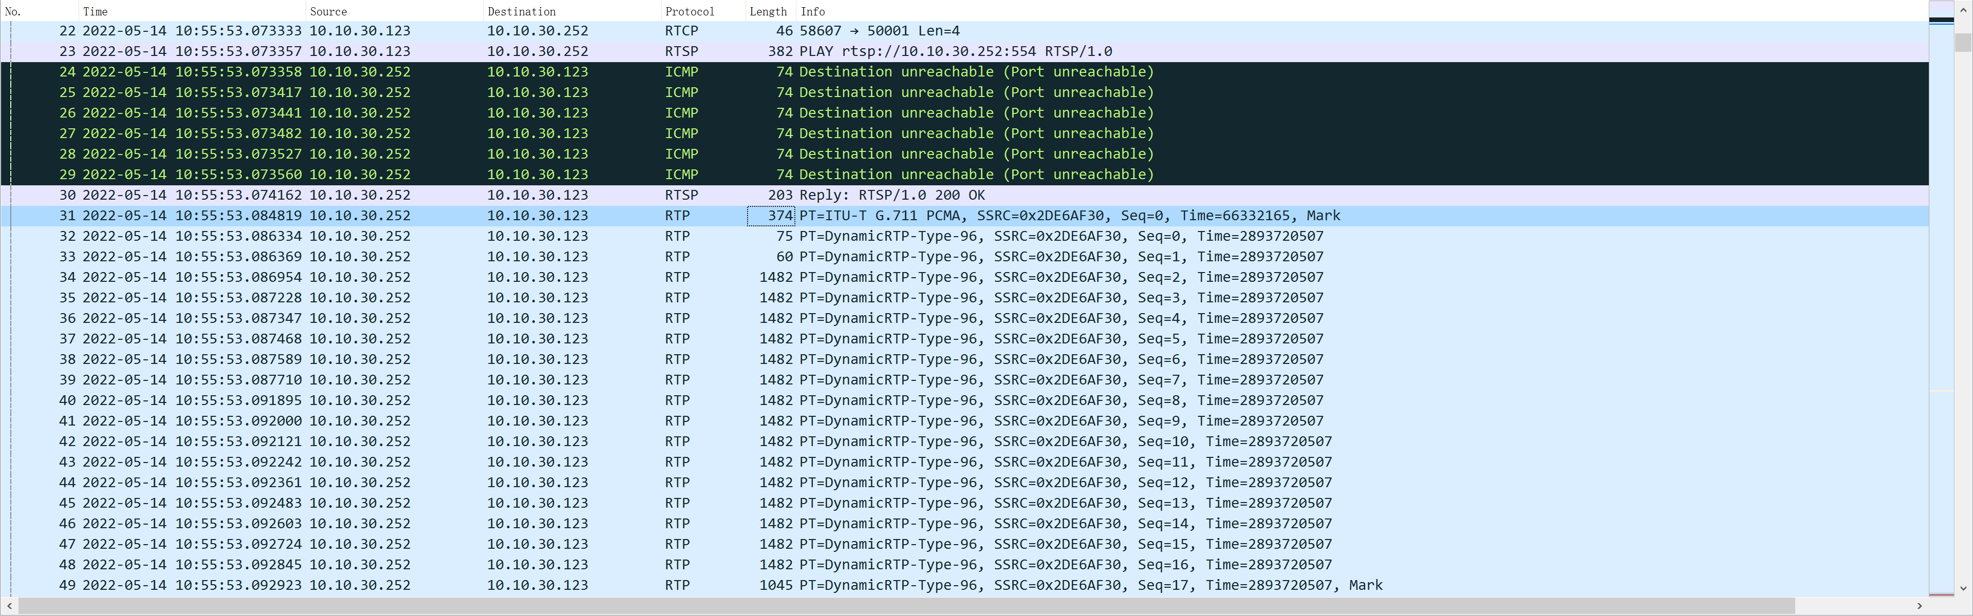Sort packets by the No. column header
The image size is (1973, 616).
click(39, 11)
